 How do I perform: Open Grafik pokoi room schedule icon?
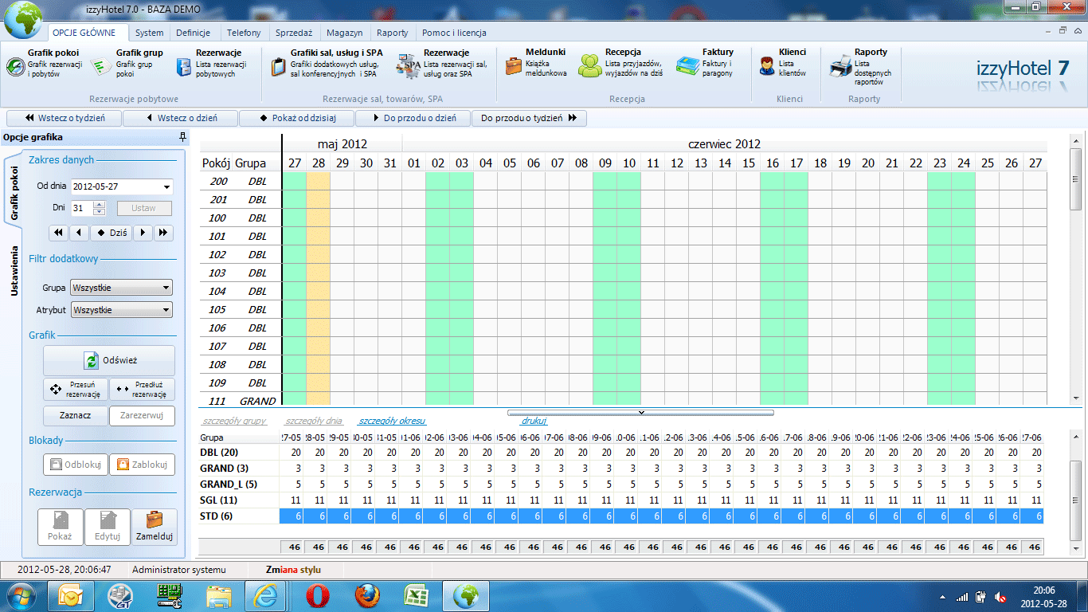tap(15, 67)
